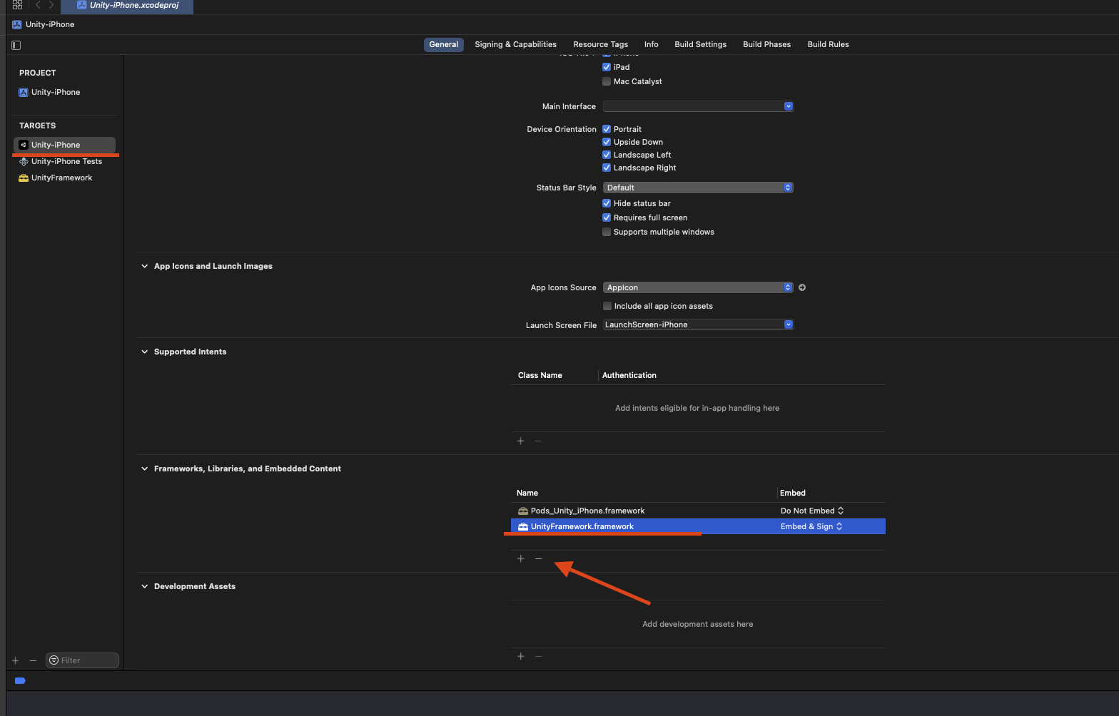Image resolution: width=1119 pixels, height=716 pixels.
Task: Select the UnityFramework target
Action: [x=64, y=178]
